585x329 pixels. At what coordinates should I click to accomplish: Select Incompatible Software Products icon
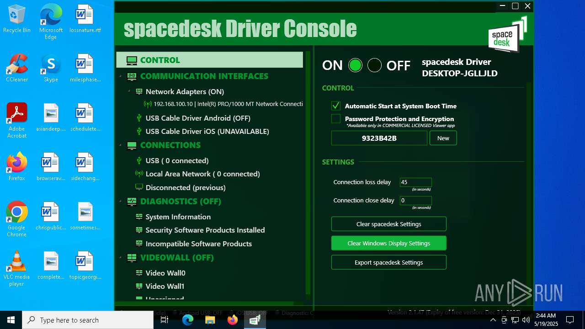[x=139, y=244]
